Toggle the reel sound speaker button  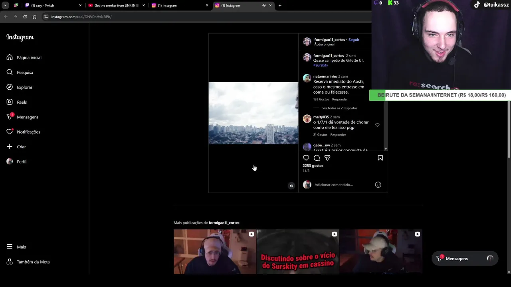[291, 185]
